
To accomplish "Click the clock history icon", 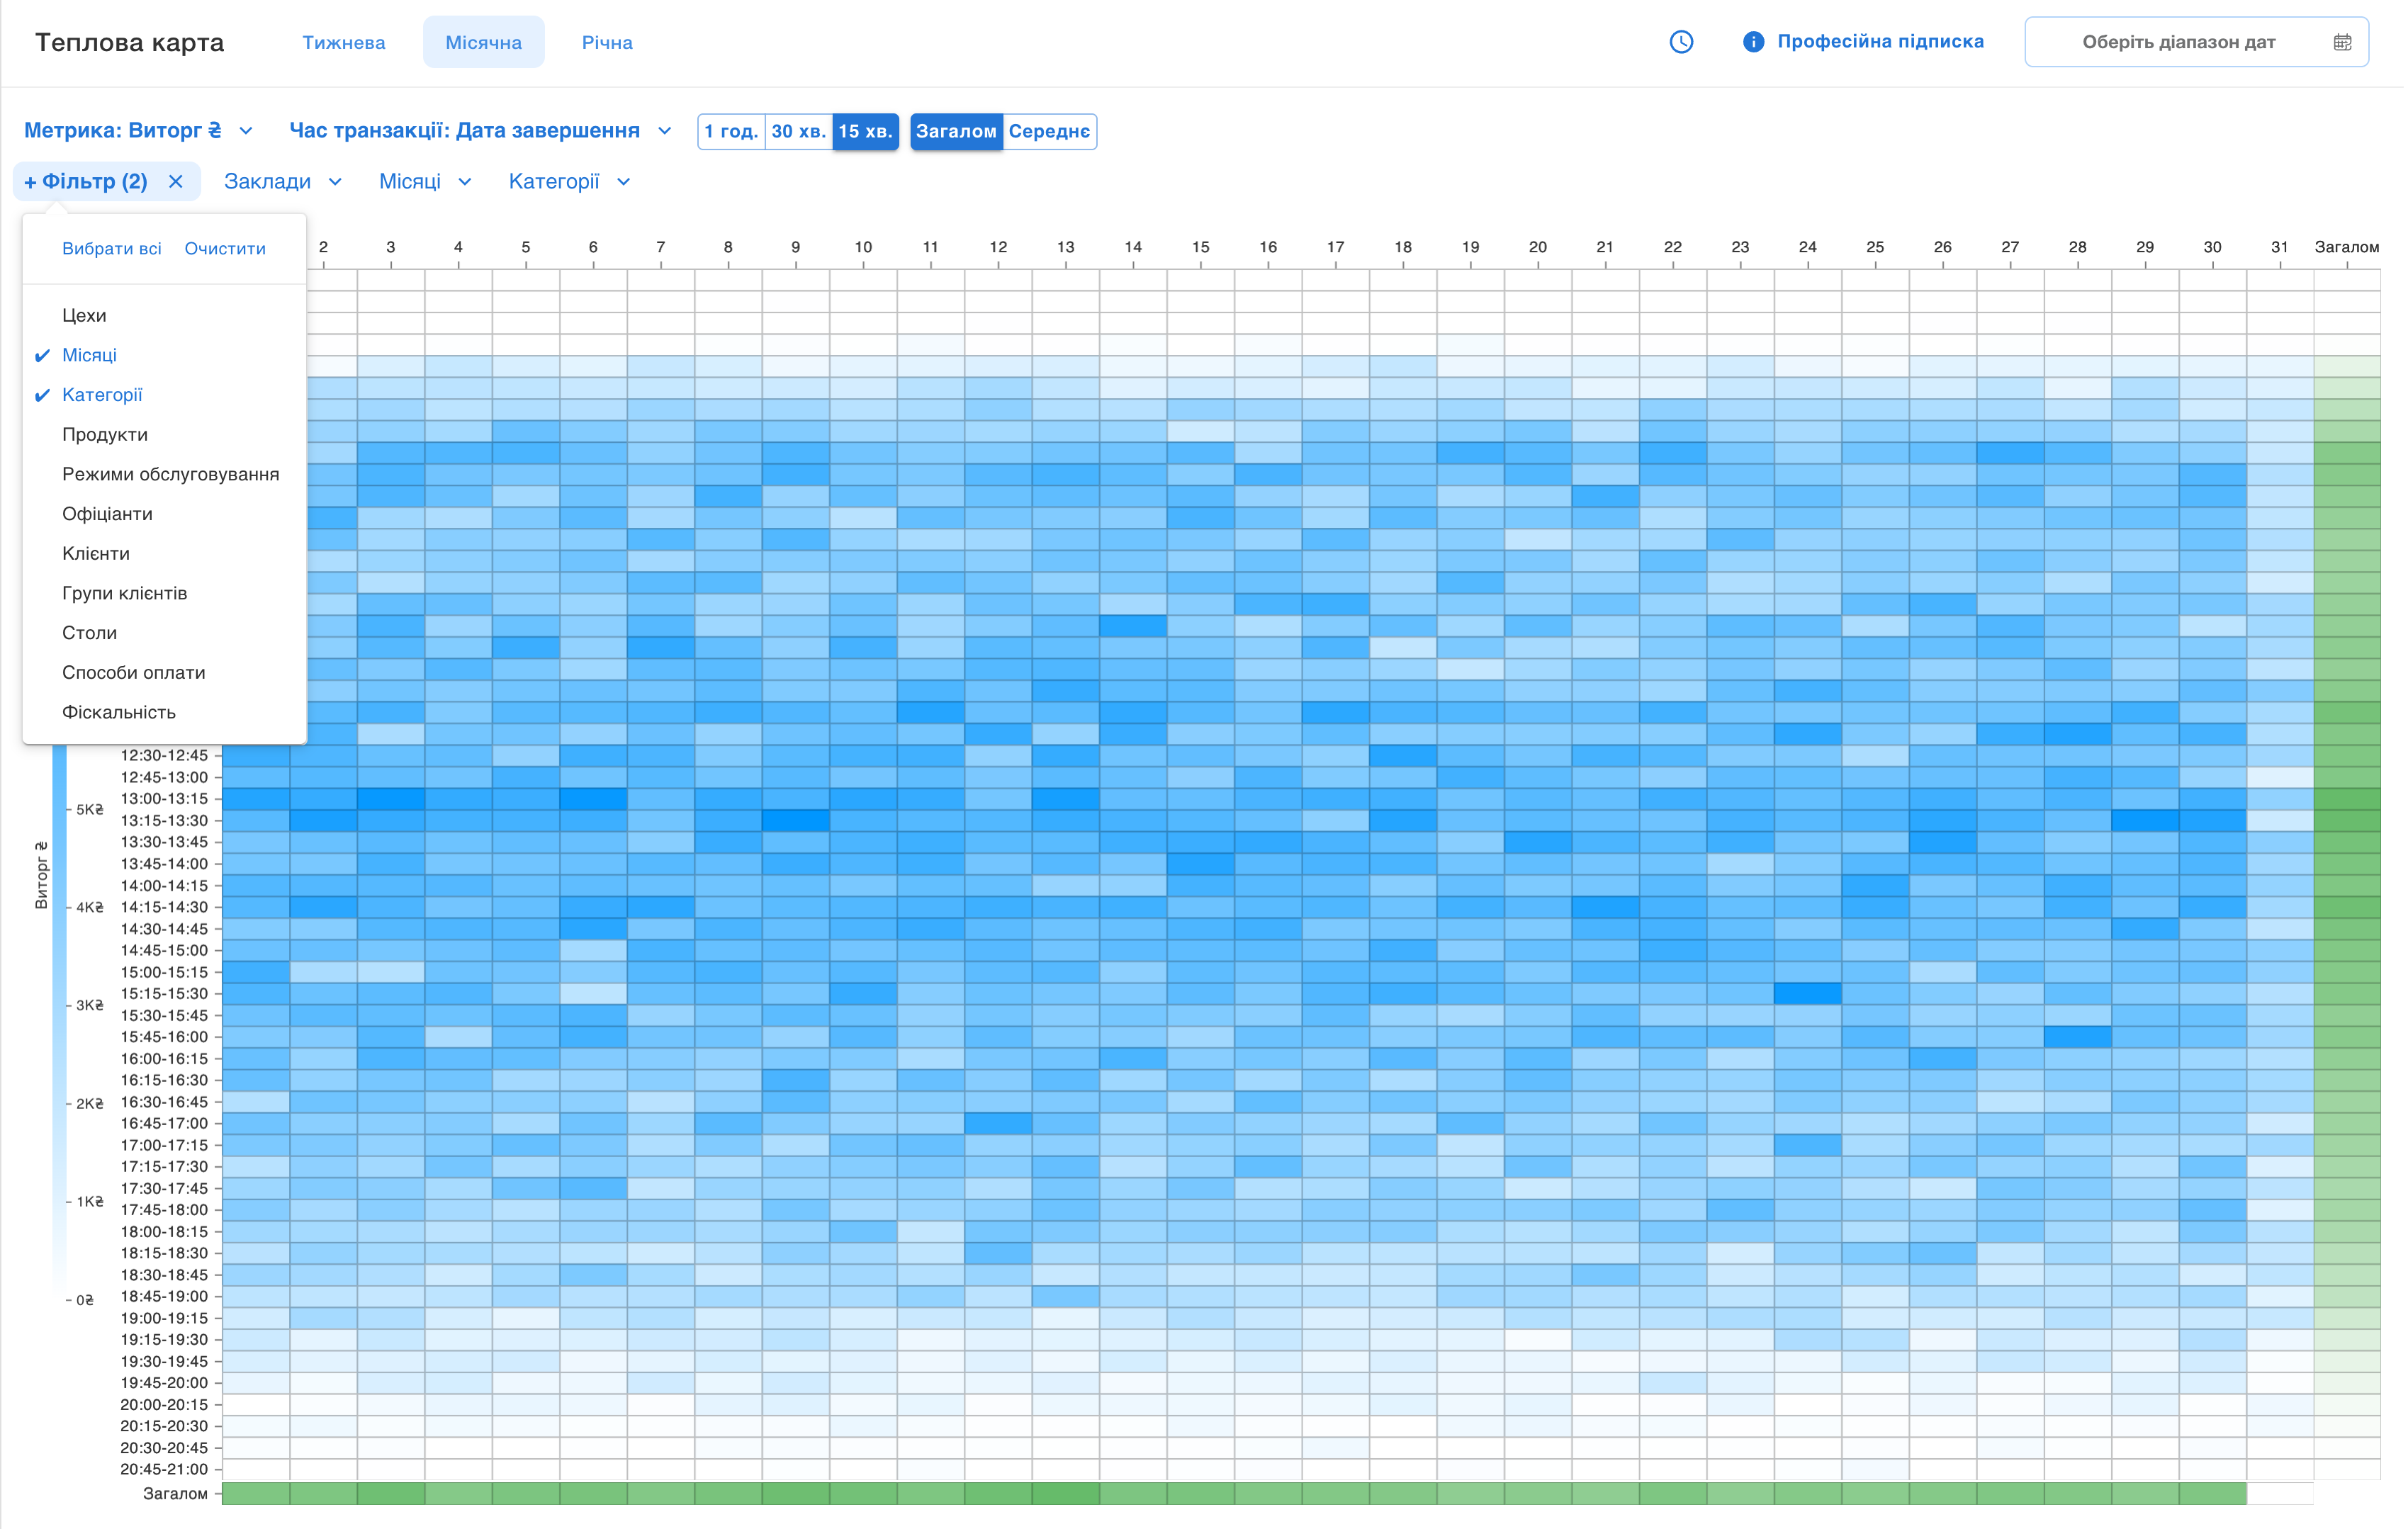I will 1681,42.
